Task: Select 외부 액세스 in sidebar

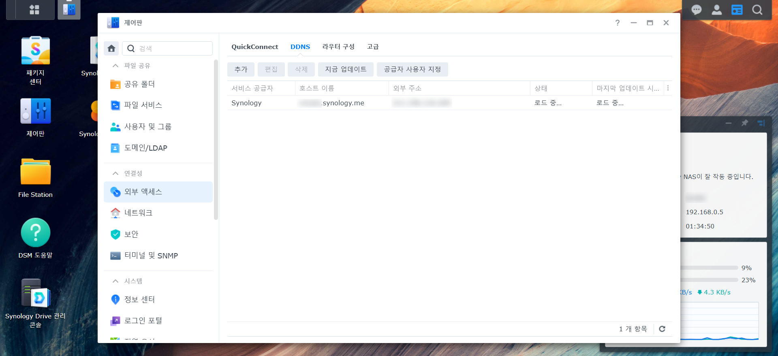Action: pos(158,192)
